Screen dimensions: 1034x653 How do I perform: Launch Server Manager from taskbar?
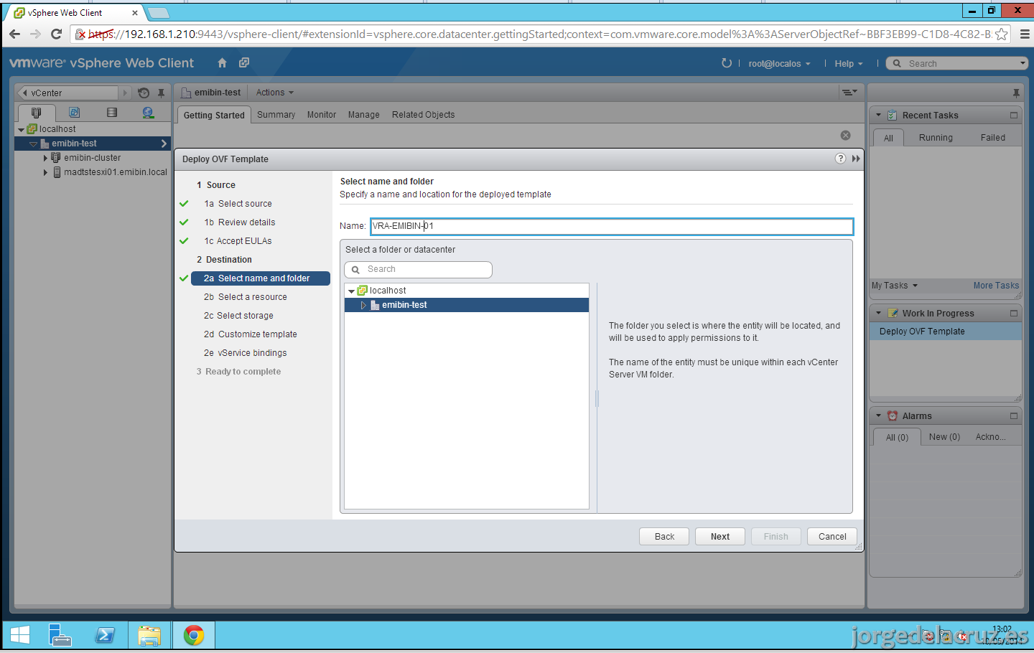[60, 636]
